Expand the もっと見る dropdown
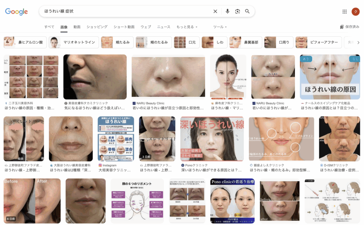The width and height of the screenshot is (364, 225). (187, 27)
